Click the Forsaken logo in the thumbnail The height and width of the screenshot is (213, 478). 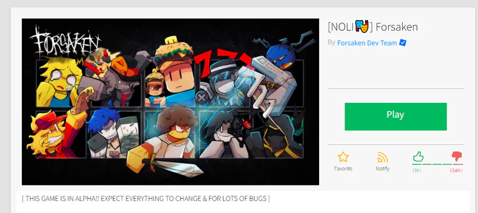(64, 42)
